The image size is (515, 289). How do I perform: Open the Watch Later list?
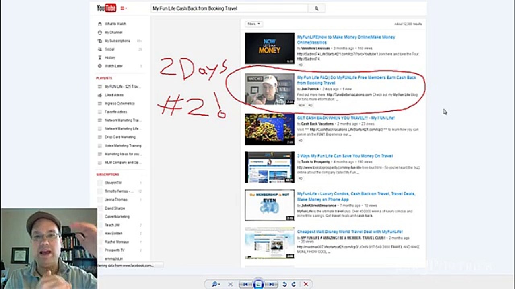tap(113, 66)
